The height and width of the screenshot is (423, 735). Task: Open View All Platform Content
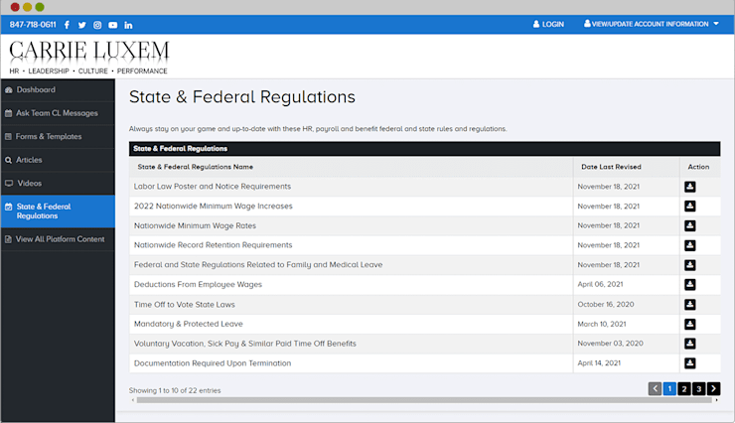58,239
